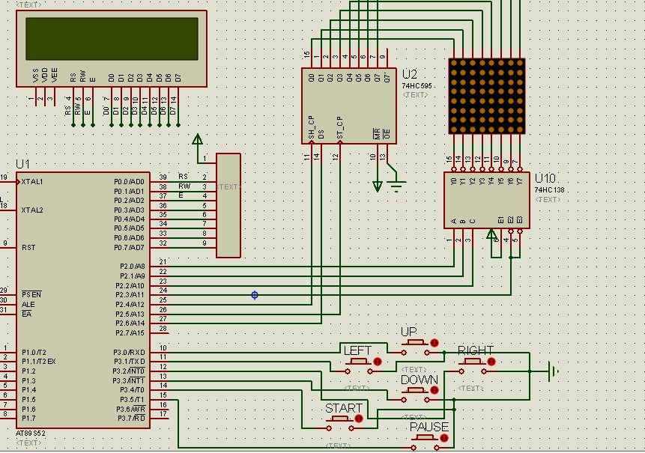
Task: Click the RS net label beside pin 39
Action: (183, 177)
